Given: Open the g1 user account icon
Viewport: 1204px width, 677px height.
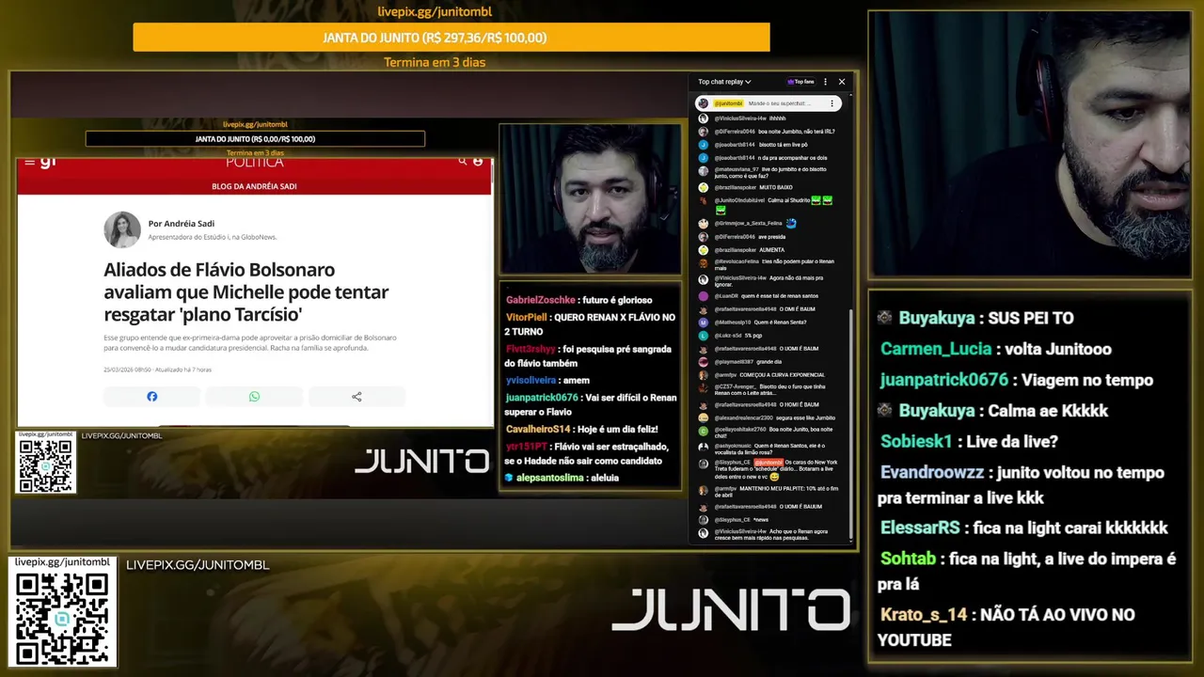Looking at the screenshot, I should [x=479, y=162].
